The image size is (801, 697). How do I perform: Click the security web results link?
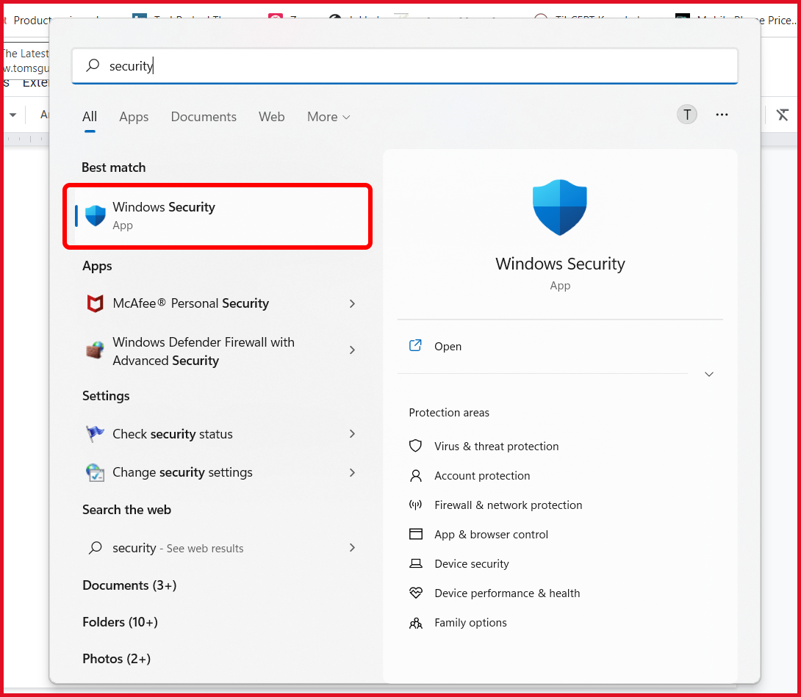179,548
